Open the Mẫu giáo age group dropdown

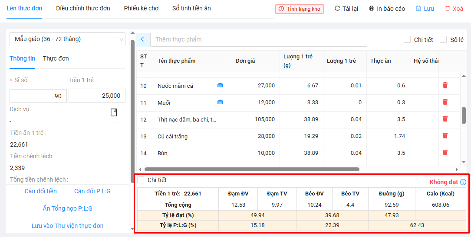pos(67,39)
